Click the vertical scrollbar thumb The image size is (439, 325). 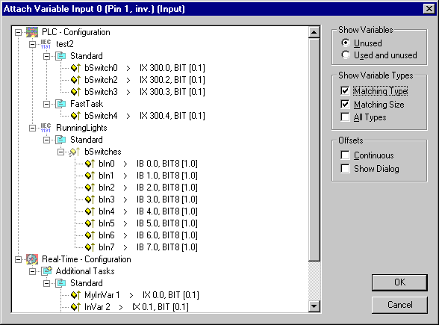pyautogui.click(x=314, y=150)
